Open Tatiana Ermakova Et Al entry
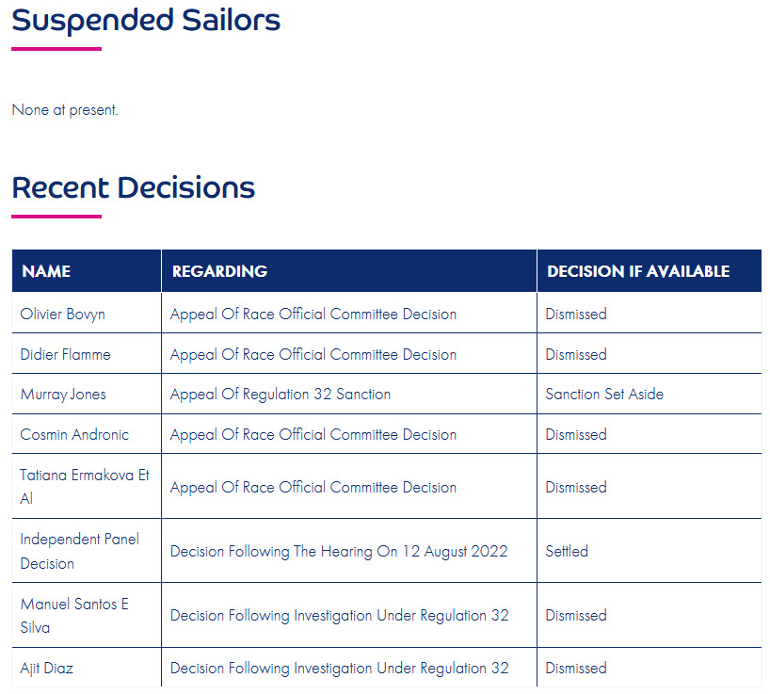The height and width of the screenshot is (694, 770). 84,487
